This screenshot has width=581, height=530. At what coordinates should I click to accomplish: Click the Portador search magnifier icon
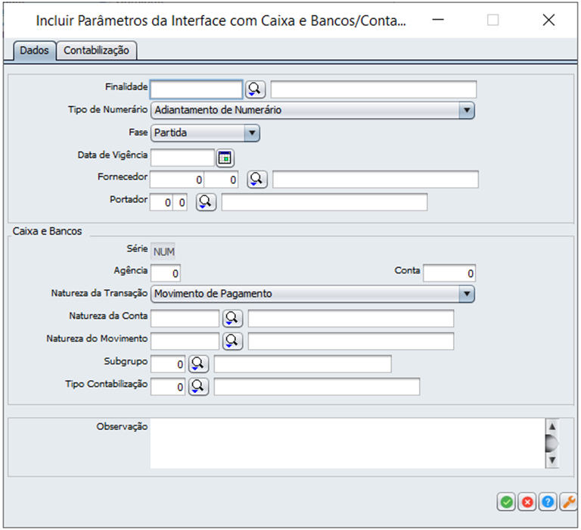coord(206,202)
